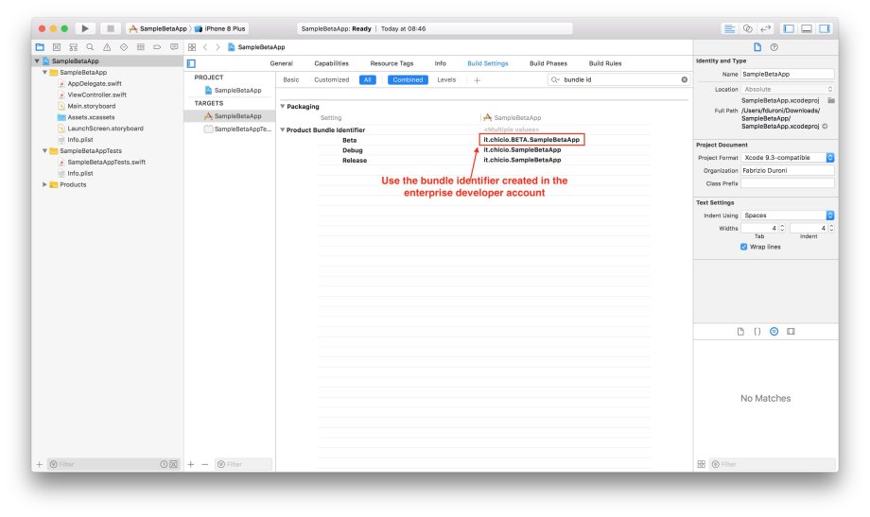
Task: Clear the bundle id search field
Action: [x=684, y=80]
